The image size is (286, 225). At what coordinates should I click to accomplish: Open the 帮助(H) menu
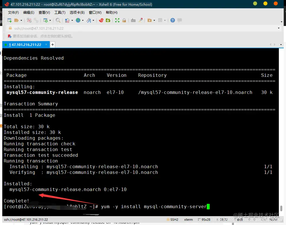click(112, 13)
